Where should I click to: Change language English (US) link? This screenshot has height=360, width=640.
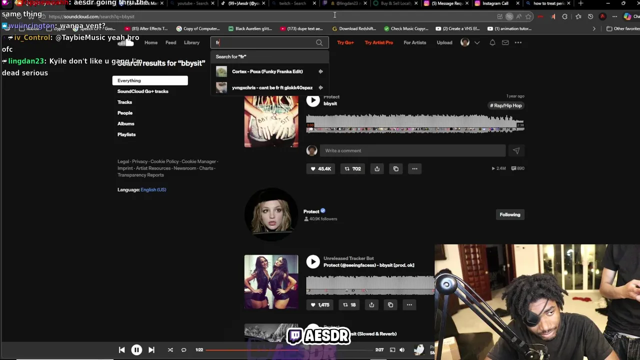pyautogui.click(x=153, y=189)
